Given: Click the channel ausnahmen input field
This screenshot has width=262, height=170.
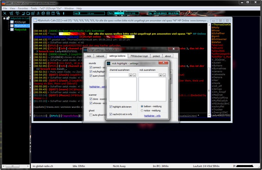Looking at the screenshot, I should pos(119,75).
